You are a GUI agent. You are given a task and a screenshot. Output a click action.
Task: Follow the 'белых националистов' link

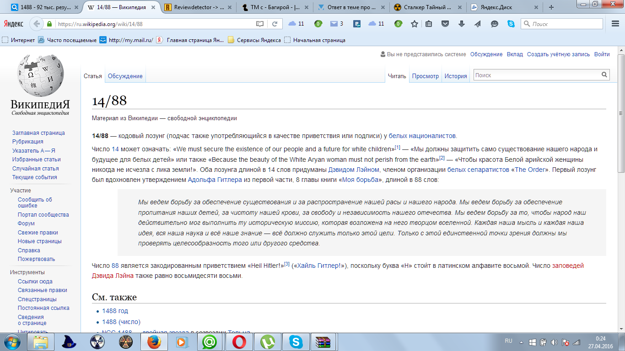coord(422,136)
